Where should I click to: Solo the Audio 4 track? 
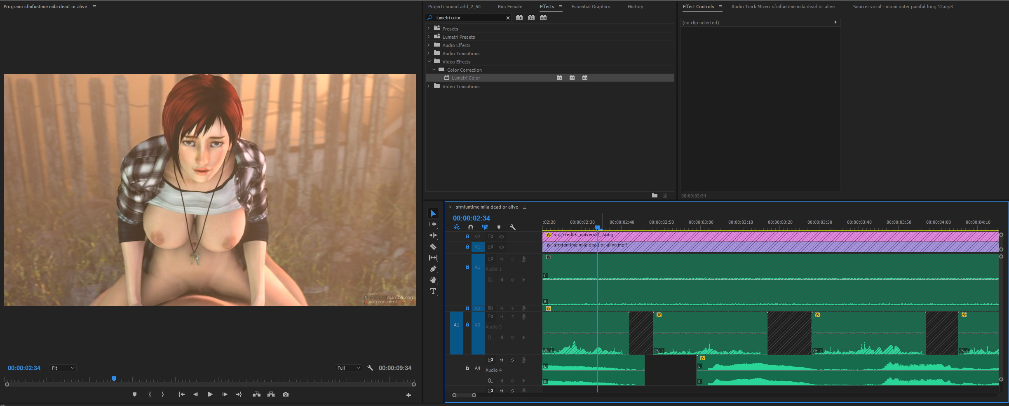click(512, 360)
